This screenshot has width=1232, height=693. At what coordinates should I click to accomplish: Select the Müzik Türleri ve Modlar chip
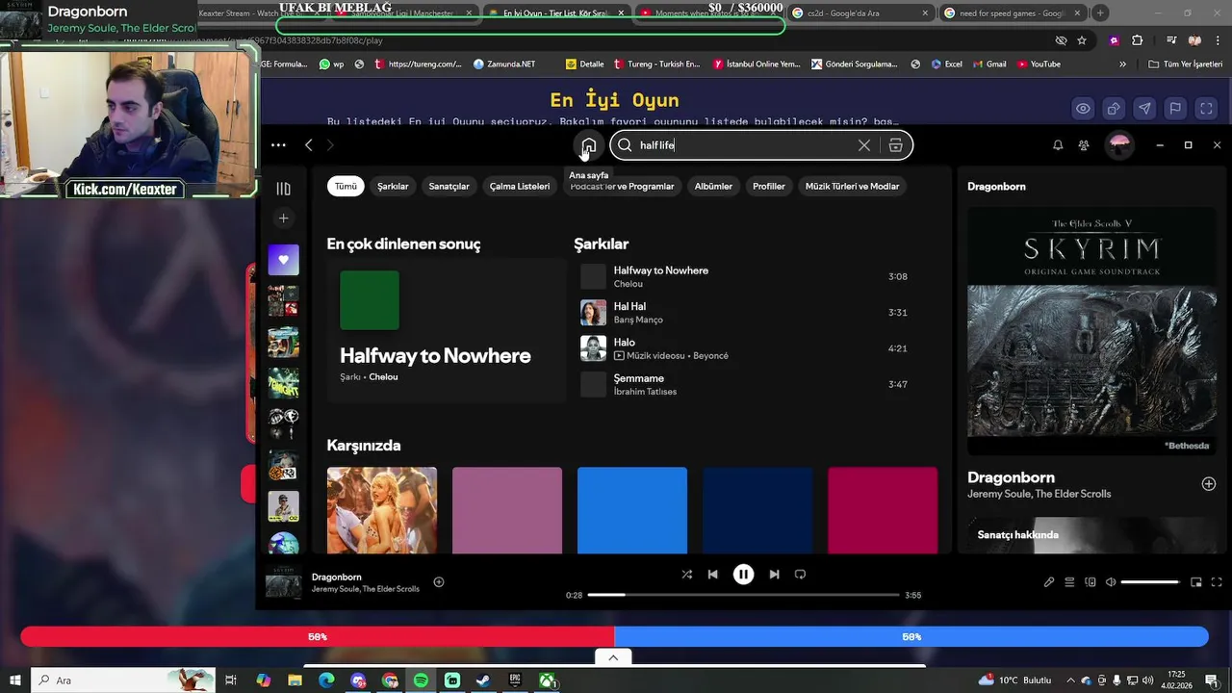point(852,186)
